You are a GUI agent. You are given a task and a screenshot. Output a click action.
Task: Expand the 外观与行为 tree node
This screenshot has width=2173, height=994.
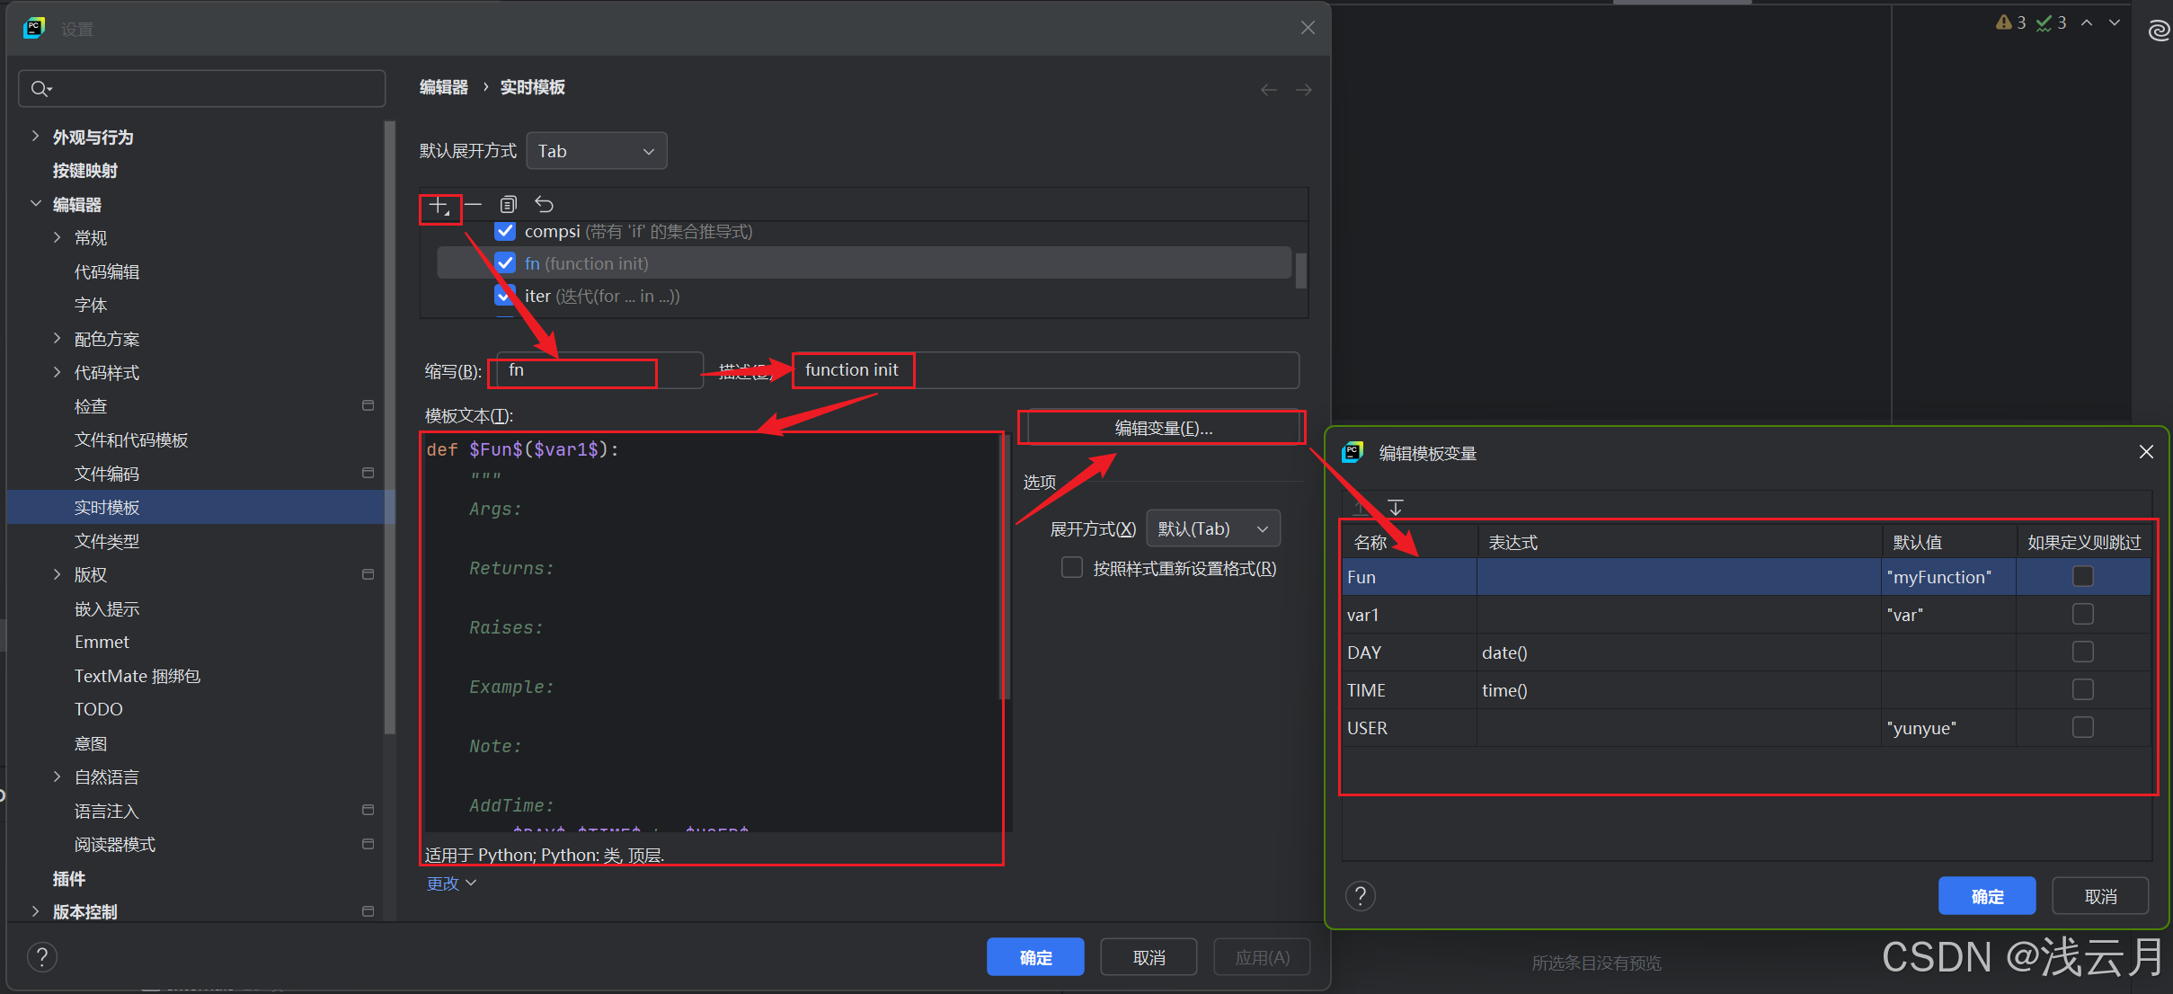tap(35, 137)
